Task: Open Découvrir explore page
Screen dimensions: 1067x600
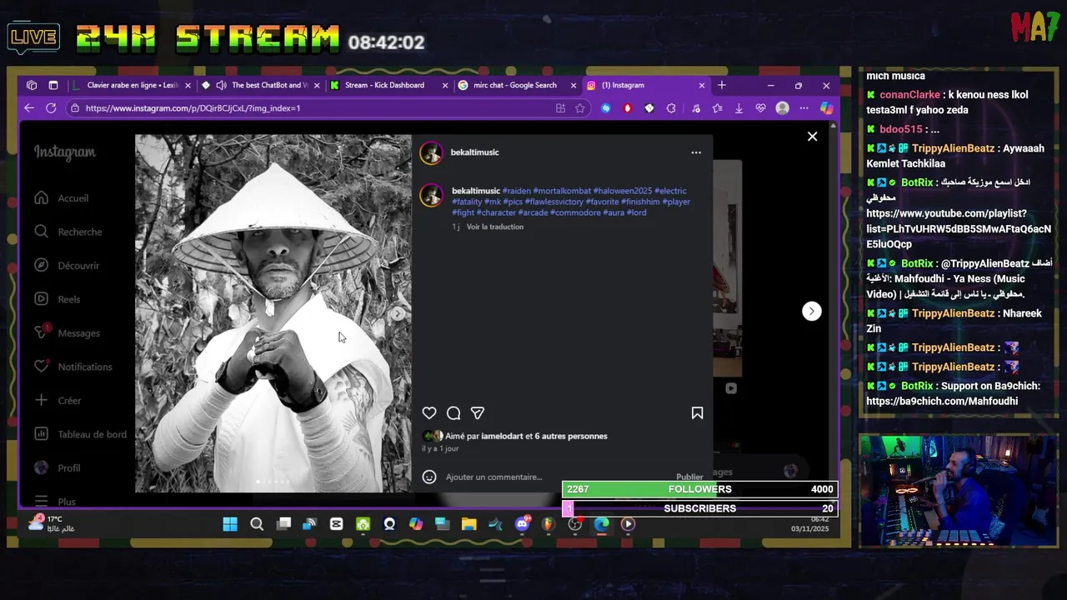Action: [x=67, y=265]
